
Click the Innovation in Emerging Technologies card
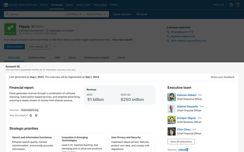tap(82, 143)
